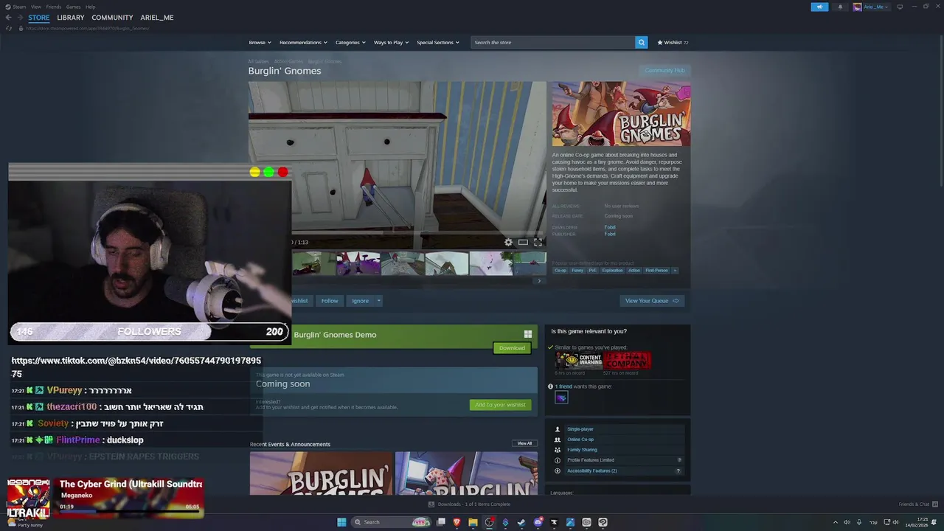This screenshot has width=944, height=531.
Task: Click Content Warning similar game thumbnail
Action: tap(579, 360)
